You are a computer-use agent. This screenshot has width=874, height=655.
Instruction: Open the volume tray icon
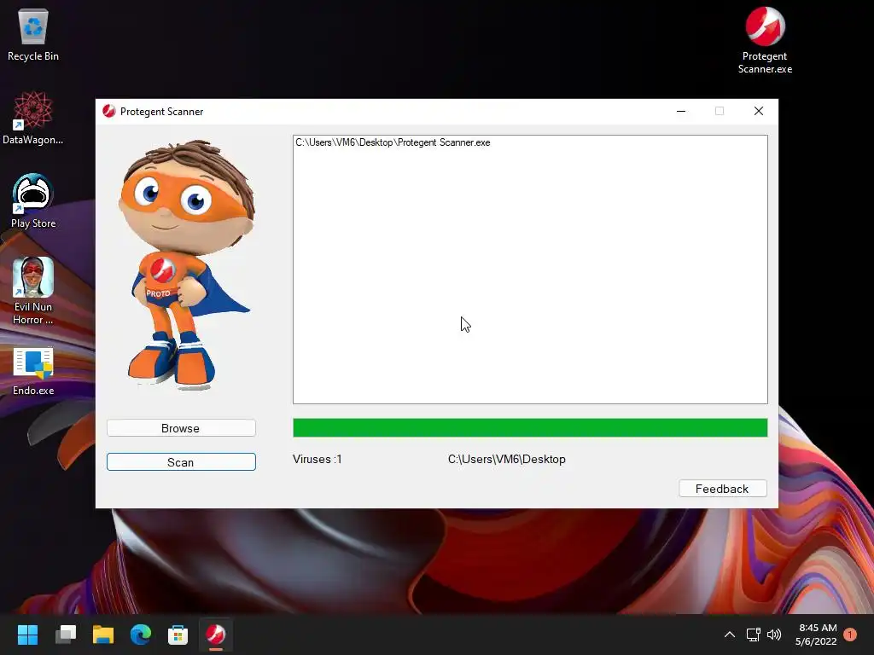click(x=774, y=635)
